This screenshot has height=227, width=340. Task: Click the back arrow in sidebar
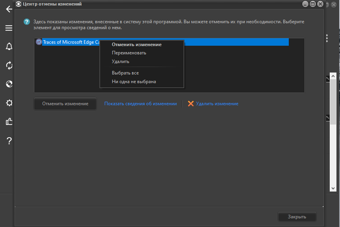click(9, 9)
